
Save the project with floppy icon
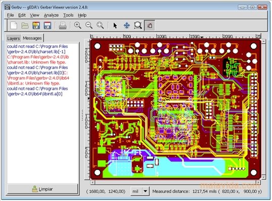[x=48, y=26]
